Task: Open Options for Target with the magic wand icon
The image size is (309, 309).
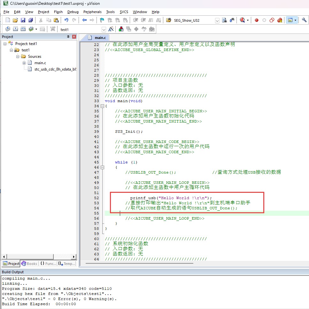Action: [x=111, y=29]
